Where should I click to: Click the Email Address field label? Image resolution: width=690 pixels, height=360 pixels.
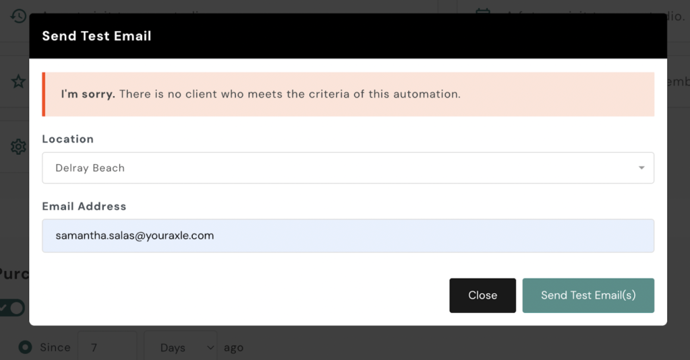(84, 207)
